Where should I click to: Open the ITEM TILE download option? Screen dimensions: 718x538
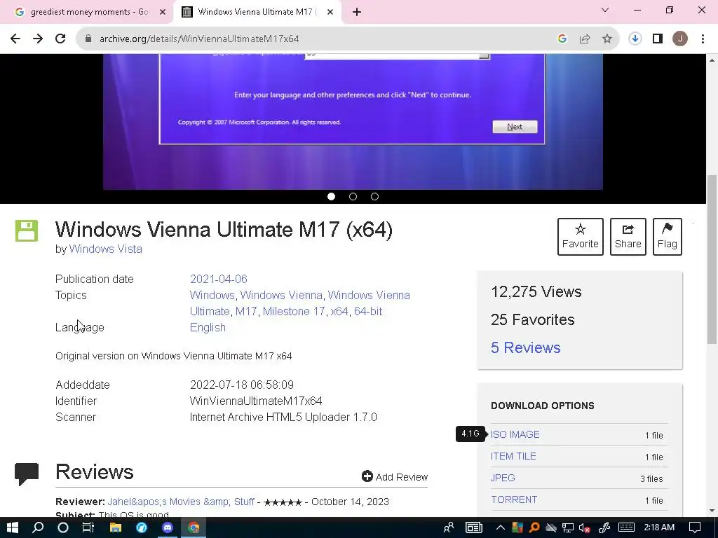point(513,456)
